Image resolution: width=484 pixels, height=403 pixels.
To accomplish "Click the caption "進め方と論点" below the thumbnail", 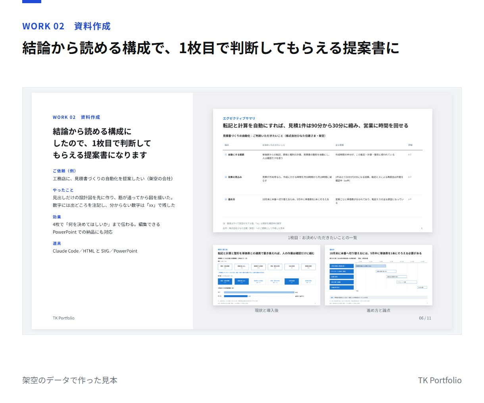I will tap(378, 311).
